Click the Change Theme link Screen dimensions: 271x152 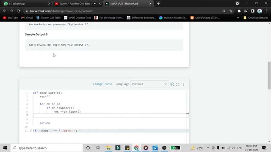point(102,84)
